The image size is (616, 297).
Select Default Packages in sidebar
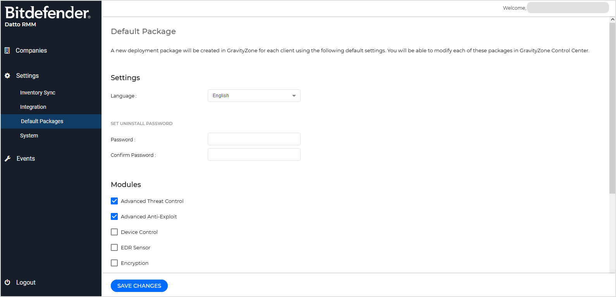click(x=51, y=121)
